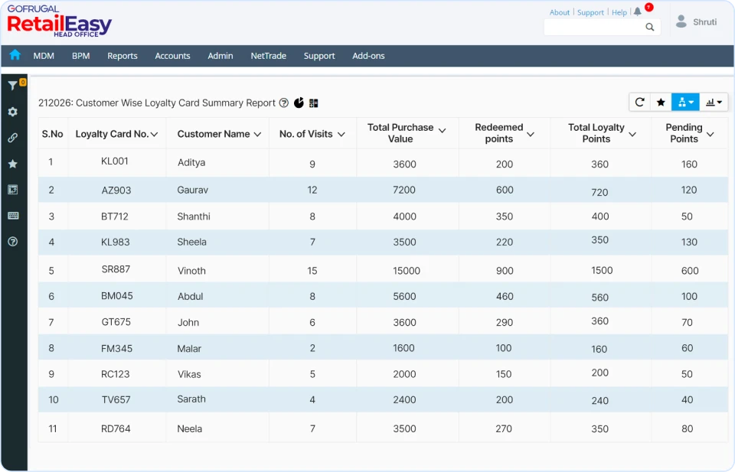Open favorites using the sidebar star icon

pos(14,163)
